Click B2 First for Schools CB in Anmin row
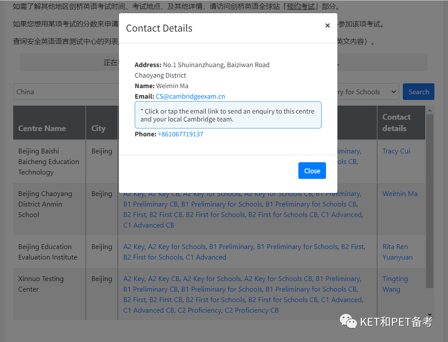The image size is (448, 342). point(283,215)
